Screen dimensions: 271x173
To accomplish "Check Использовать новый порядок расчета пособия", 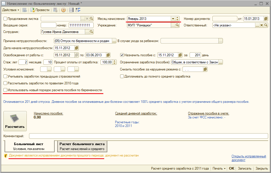I will [5, 90].
